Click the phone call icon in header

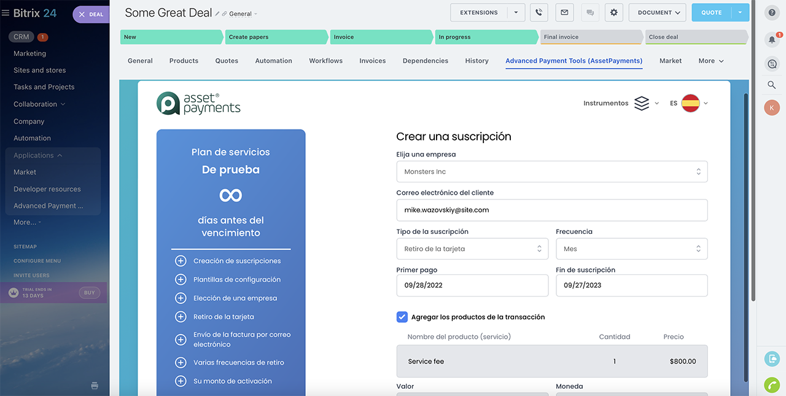539,12
